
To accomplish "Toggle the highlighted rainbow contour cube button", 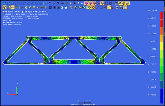I will [89, 7].
